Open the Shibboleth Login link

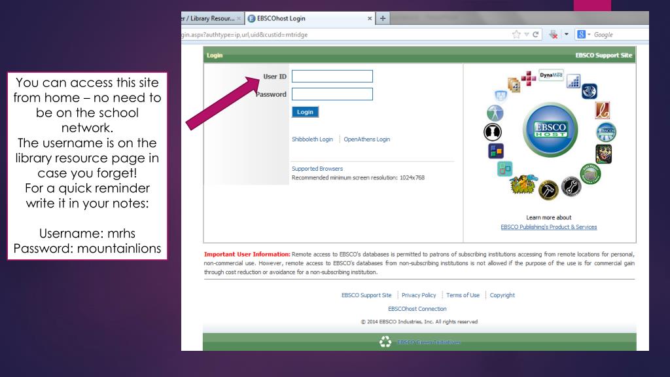[312, 139]
